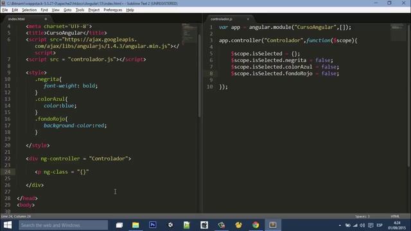Open the Find menu

click(44, 10)
